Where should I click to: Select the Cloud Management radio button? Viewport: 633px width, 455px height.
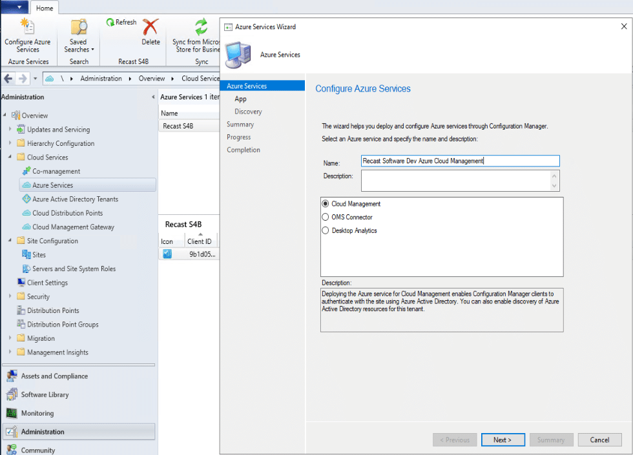tap(326, 204)
